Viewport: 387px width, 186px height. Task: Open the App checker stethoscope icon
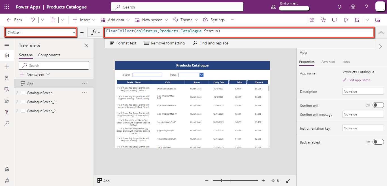[x=323, y=20]
